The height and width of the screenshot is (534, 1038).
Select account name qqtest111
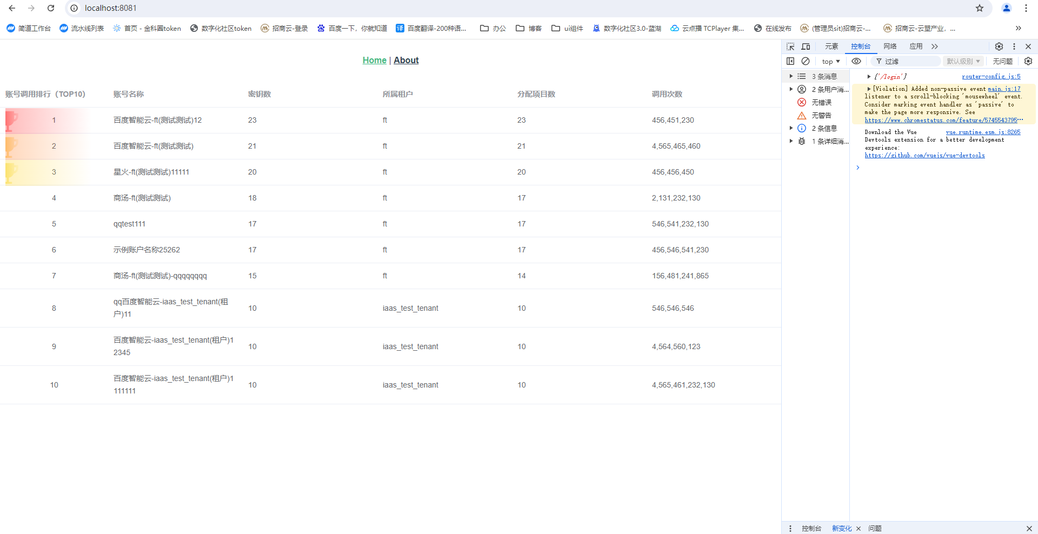129,224
